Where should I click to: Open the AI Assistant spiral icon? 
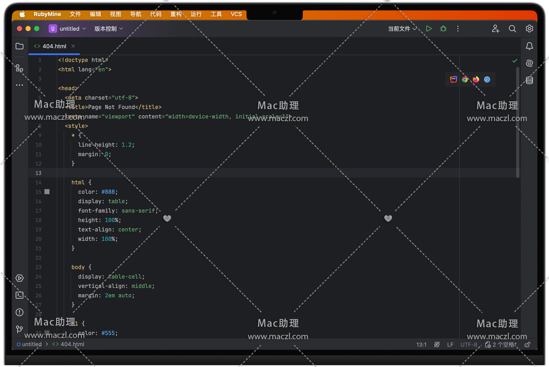click(x=529, y=63)
